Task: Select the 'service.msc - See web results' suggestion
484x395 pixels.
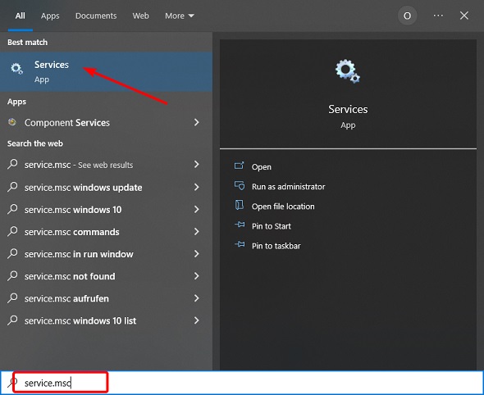Action: 106,165
